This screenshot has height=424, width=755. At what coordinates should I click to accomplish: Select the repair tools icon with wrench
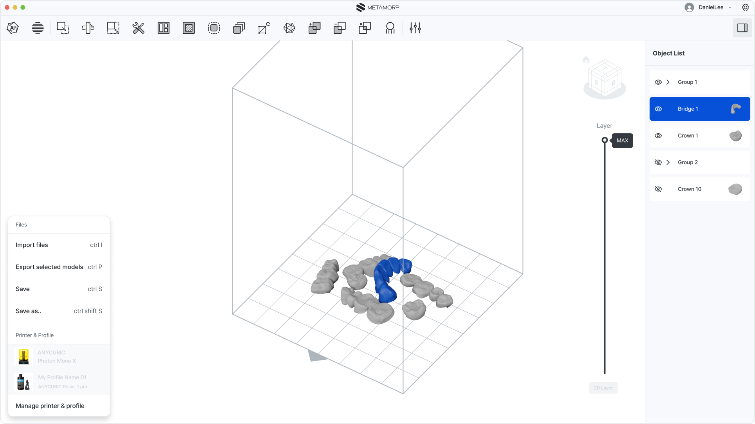click(x=138, y=27)
